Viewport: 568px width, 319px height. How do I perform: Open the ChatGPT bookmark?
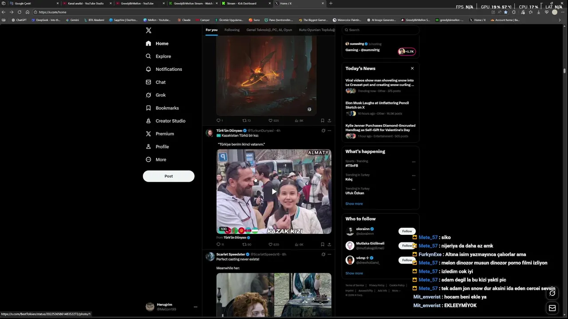pyautogui.click(x=19, y=20)
